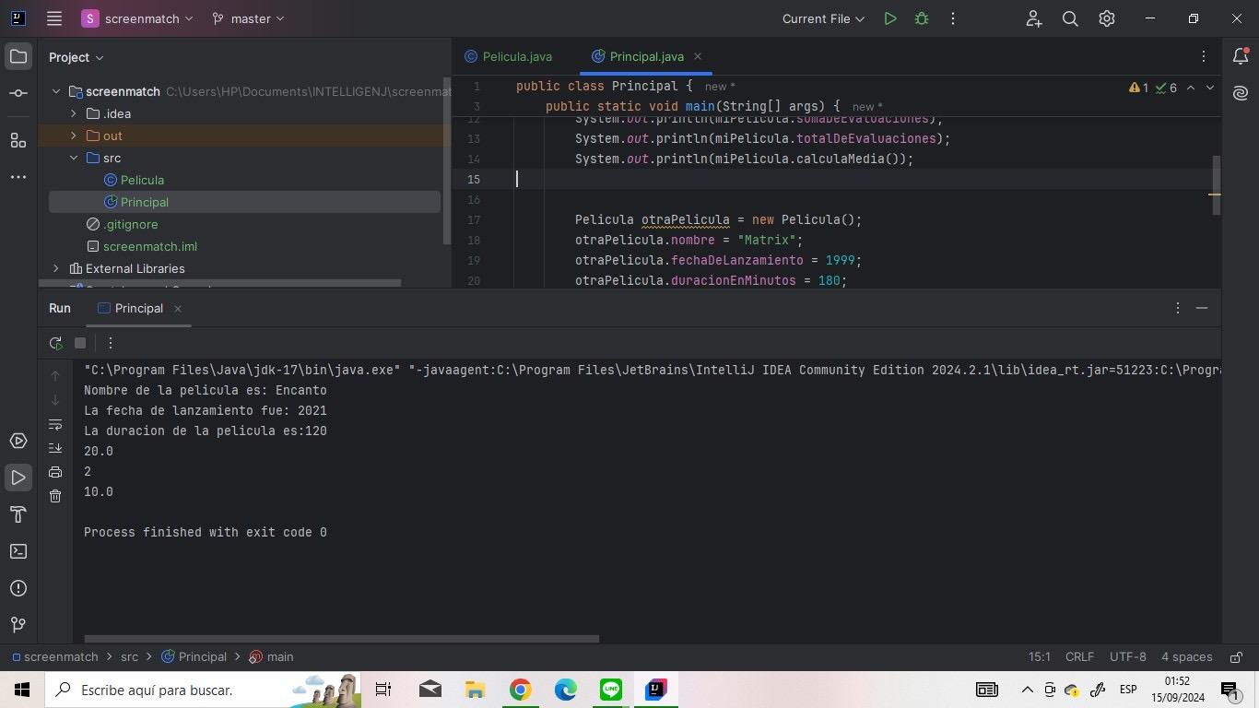The image size is (1259, 708).
Task: Collapse the screenmatch root folder
Action: [56, 91]
